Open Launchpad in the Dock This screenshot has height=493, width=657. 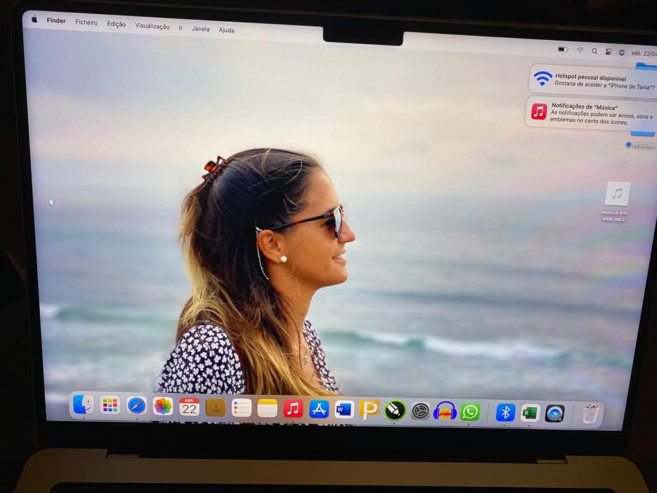point(110,406)
